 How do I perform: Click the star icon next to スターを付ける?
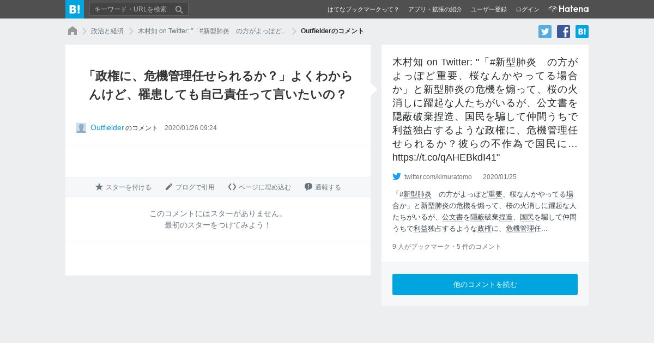(99, 187)
